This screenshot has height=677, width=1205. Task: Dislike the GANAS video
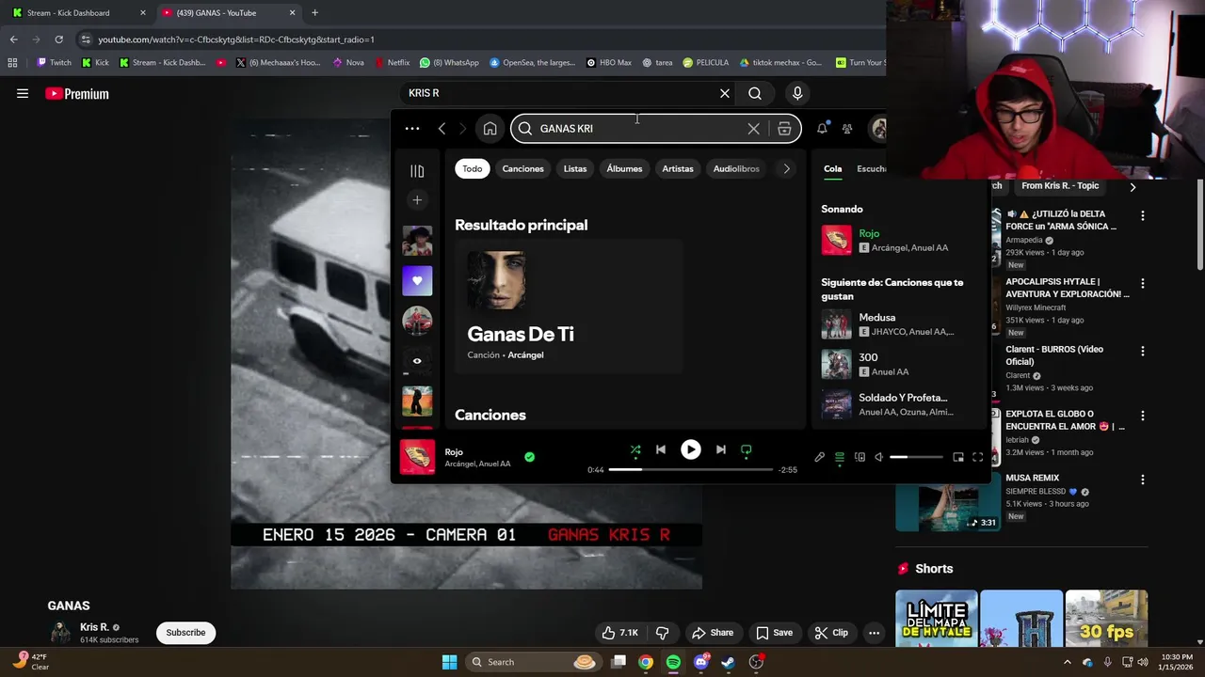pyautogui.click(x=662, y=633)
